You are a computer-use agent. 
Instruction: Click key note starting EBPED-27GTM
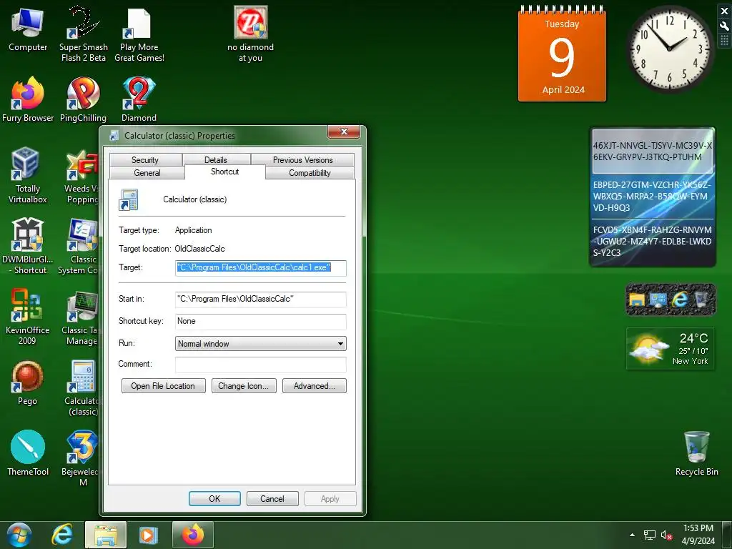coord(652,196)
